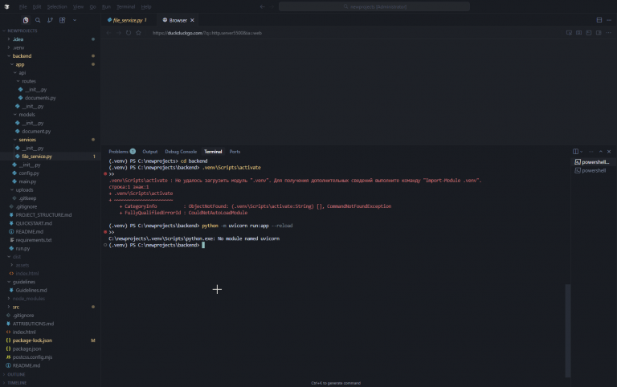Viewport: 617px width, 387px height.
Task: Open the Terminal menu
Action: coord(126,6)
